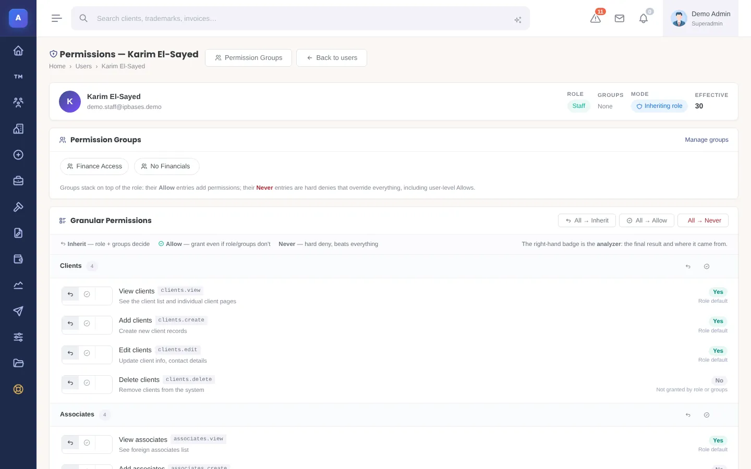Go to Users breadcrumb
This screenshot has height=469, width=751.
(x=83, y=66)
